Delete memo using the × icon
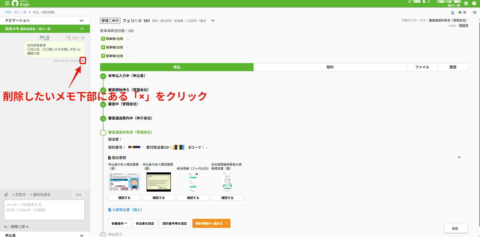480x237 pixels. (83, 61)
